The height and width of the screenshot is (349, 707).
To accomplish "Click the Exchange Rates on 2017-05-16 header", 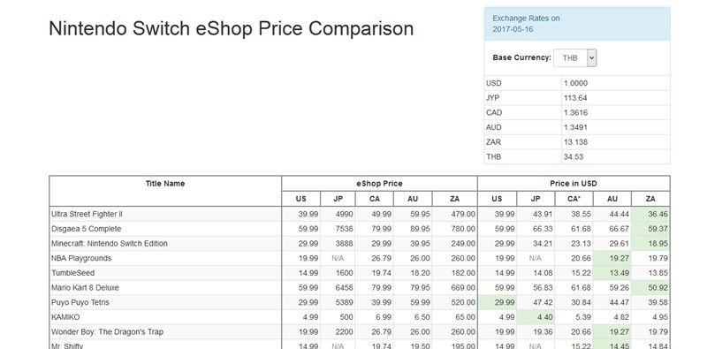I will pos(526,24).
